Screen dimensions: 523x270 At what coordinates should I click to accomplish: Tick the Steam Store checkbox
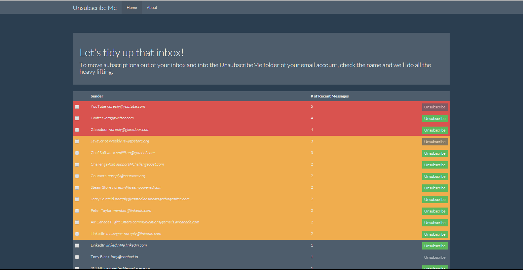[x=77, y=188]
